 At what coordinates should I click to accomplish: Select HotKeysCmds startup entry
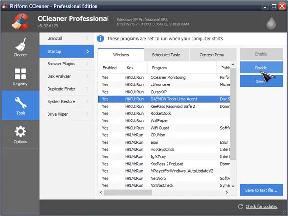[x=164, y=149]
